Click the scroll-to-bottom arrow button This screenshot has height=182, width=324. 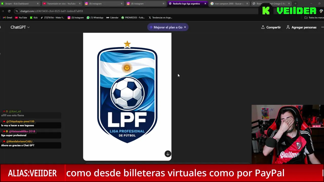pos(168,154)
